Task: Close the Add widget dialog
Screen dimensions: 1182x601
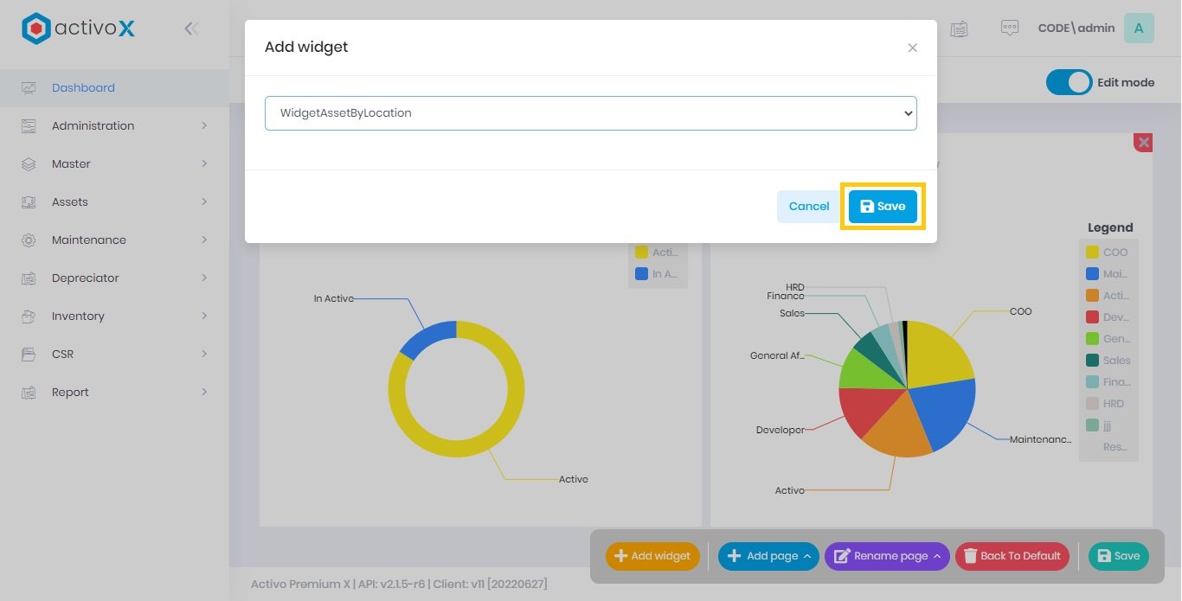Action: tap(912, 48)
